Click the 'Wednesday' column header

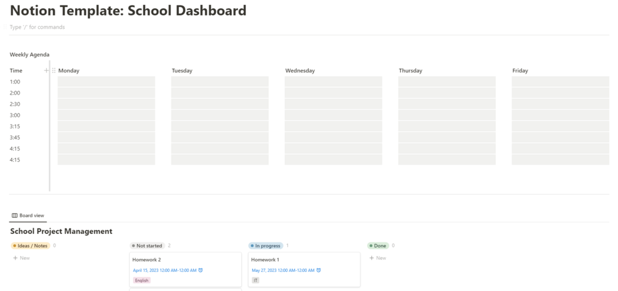click(x=300, y=71)
